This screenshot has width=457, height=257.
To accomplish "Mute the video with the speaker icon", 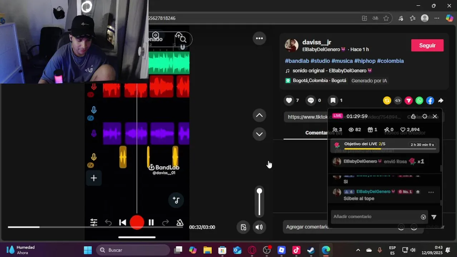I will 259,227.
